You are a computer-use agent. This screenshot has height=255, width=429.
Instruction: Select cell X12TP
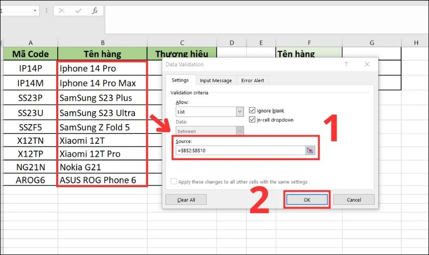click(x=30, y=154)
